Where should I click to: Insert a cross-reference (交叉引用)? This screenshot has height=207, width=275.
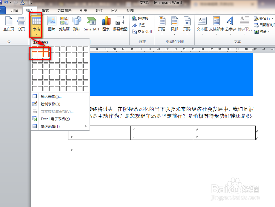tap(142, 32)
